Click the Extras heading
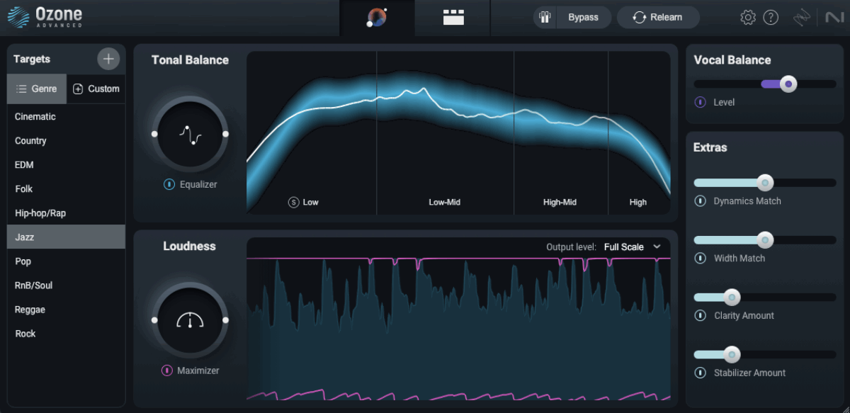 710,147
